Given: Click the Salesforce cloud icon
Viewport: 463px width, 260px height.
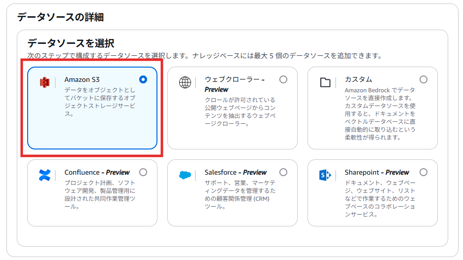Looking at the screenshot, I should coord(185,175).
